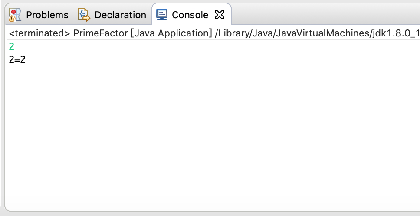Close the Console view with its X
This screenshot has height=216, width=420.
[220, 15]
